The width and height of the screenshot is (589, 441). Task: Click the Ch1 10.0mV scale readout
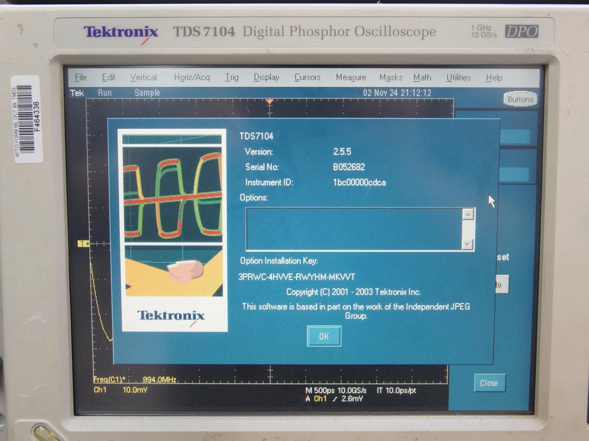(x=120, y=390)
